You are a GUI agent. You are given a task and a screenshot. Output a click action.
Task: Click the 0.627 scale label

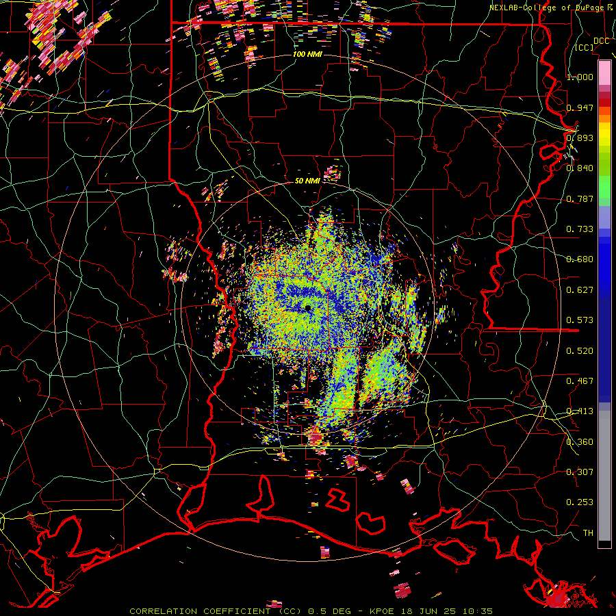coord(580,290)
